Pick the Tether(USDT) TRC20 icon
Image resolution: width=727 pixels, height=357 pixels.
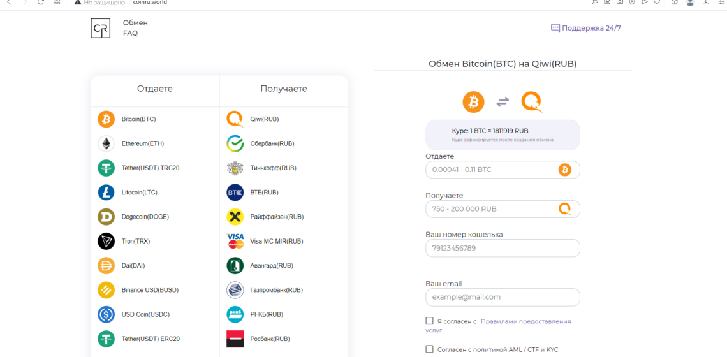click(106, 168)
